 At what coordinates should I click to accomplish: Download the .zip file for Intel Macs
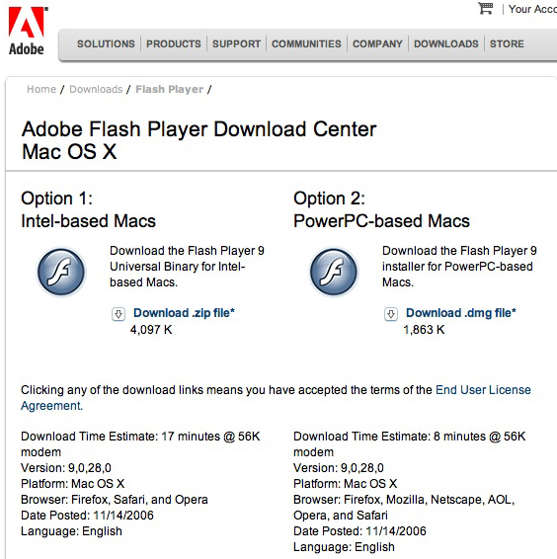tap(184, 313)
